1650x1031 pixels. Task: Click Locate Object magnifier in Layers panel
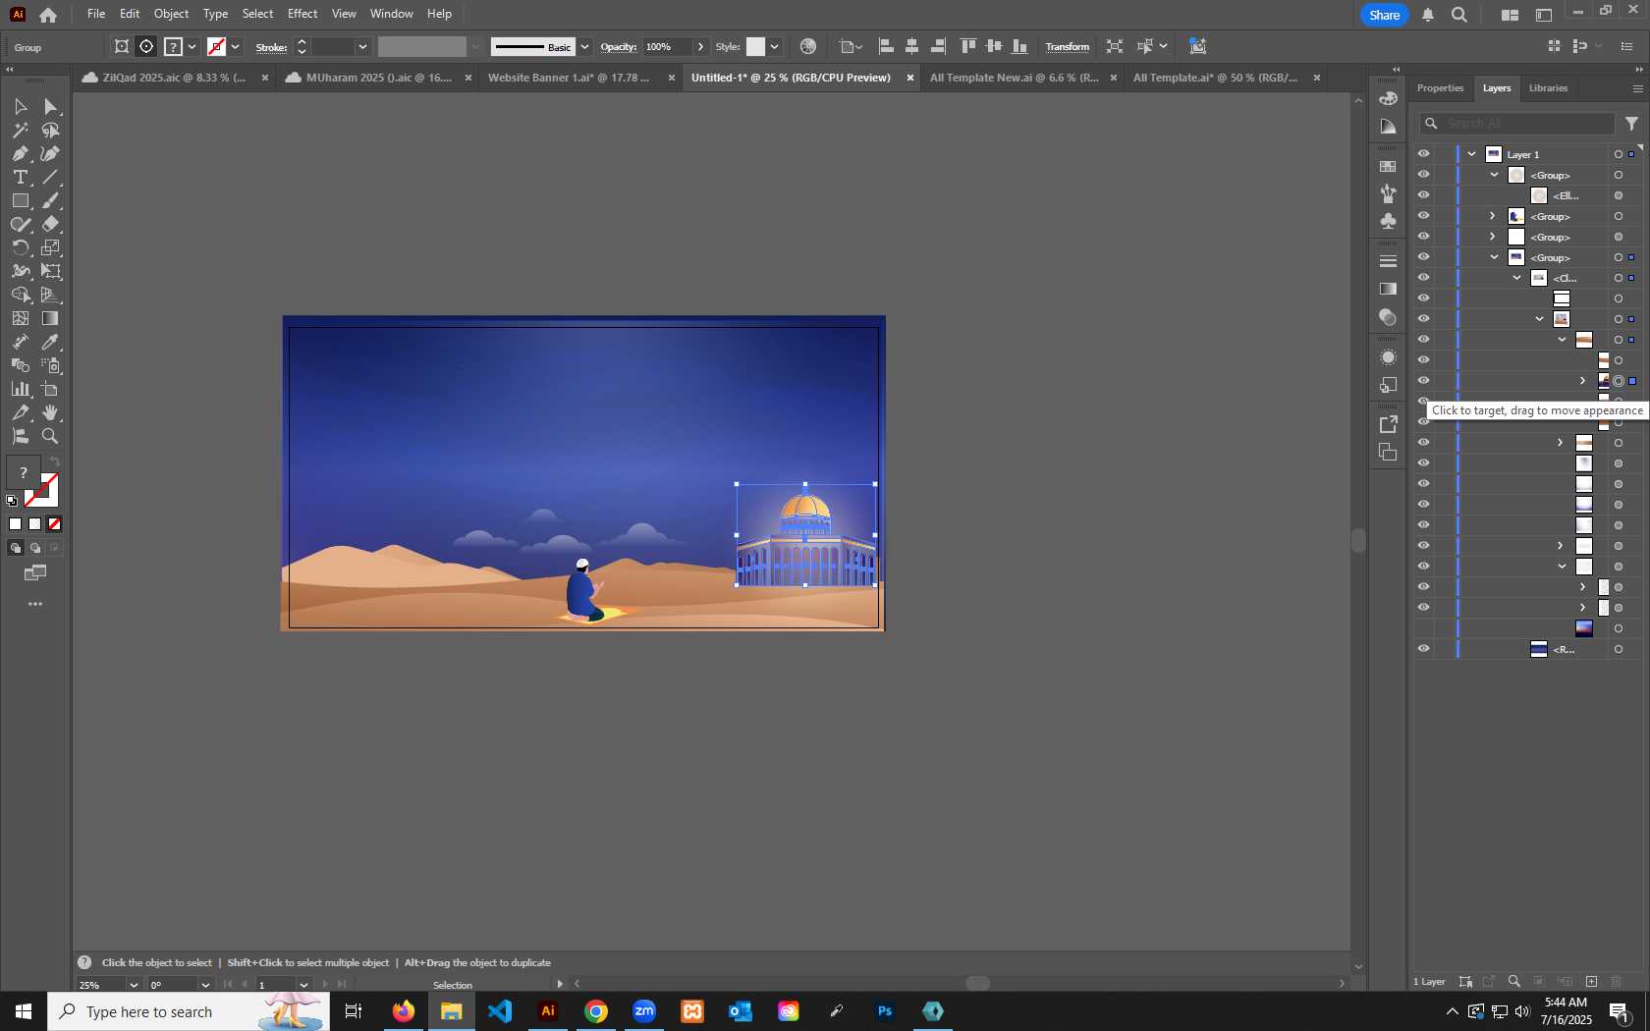(1514, 982)
